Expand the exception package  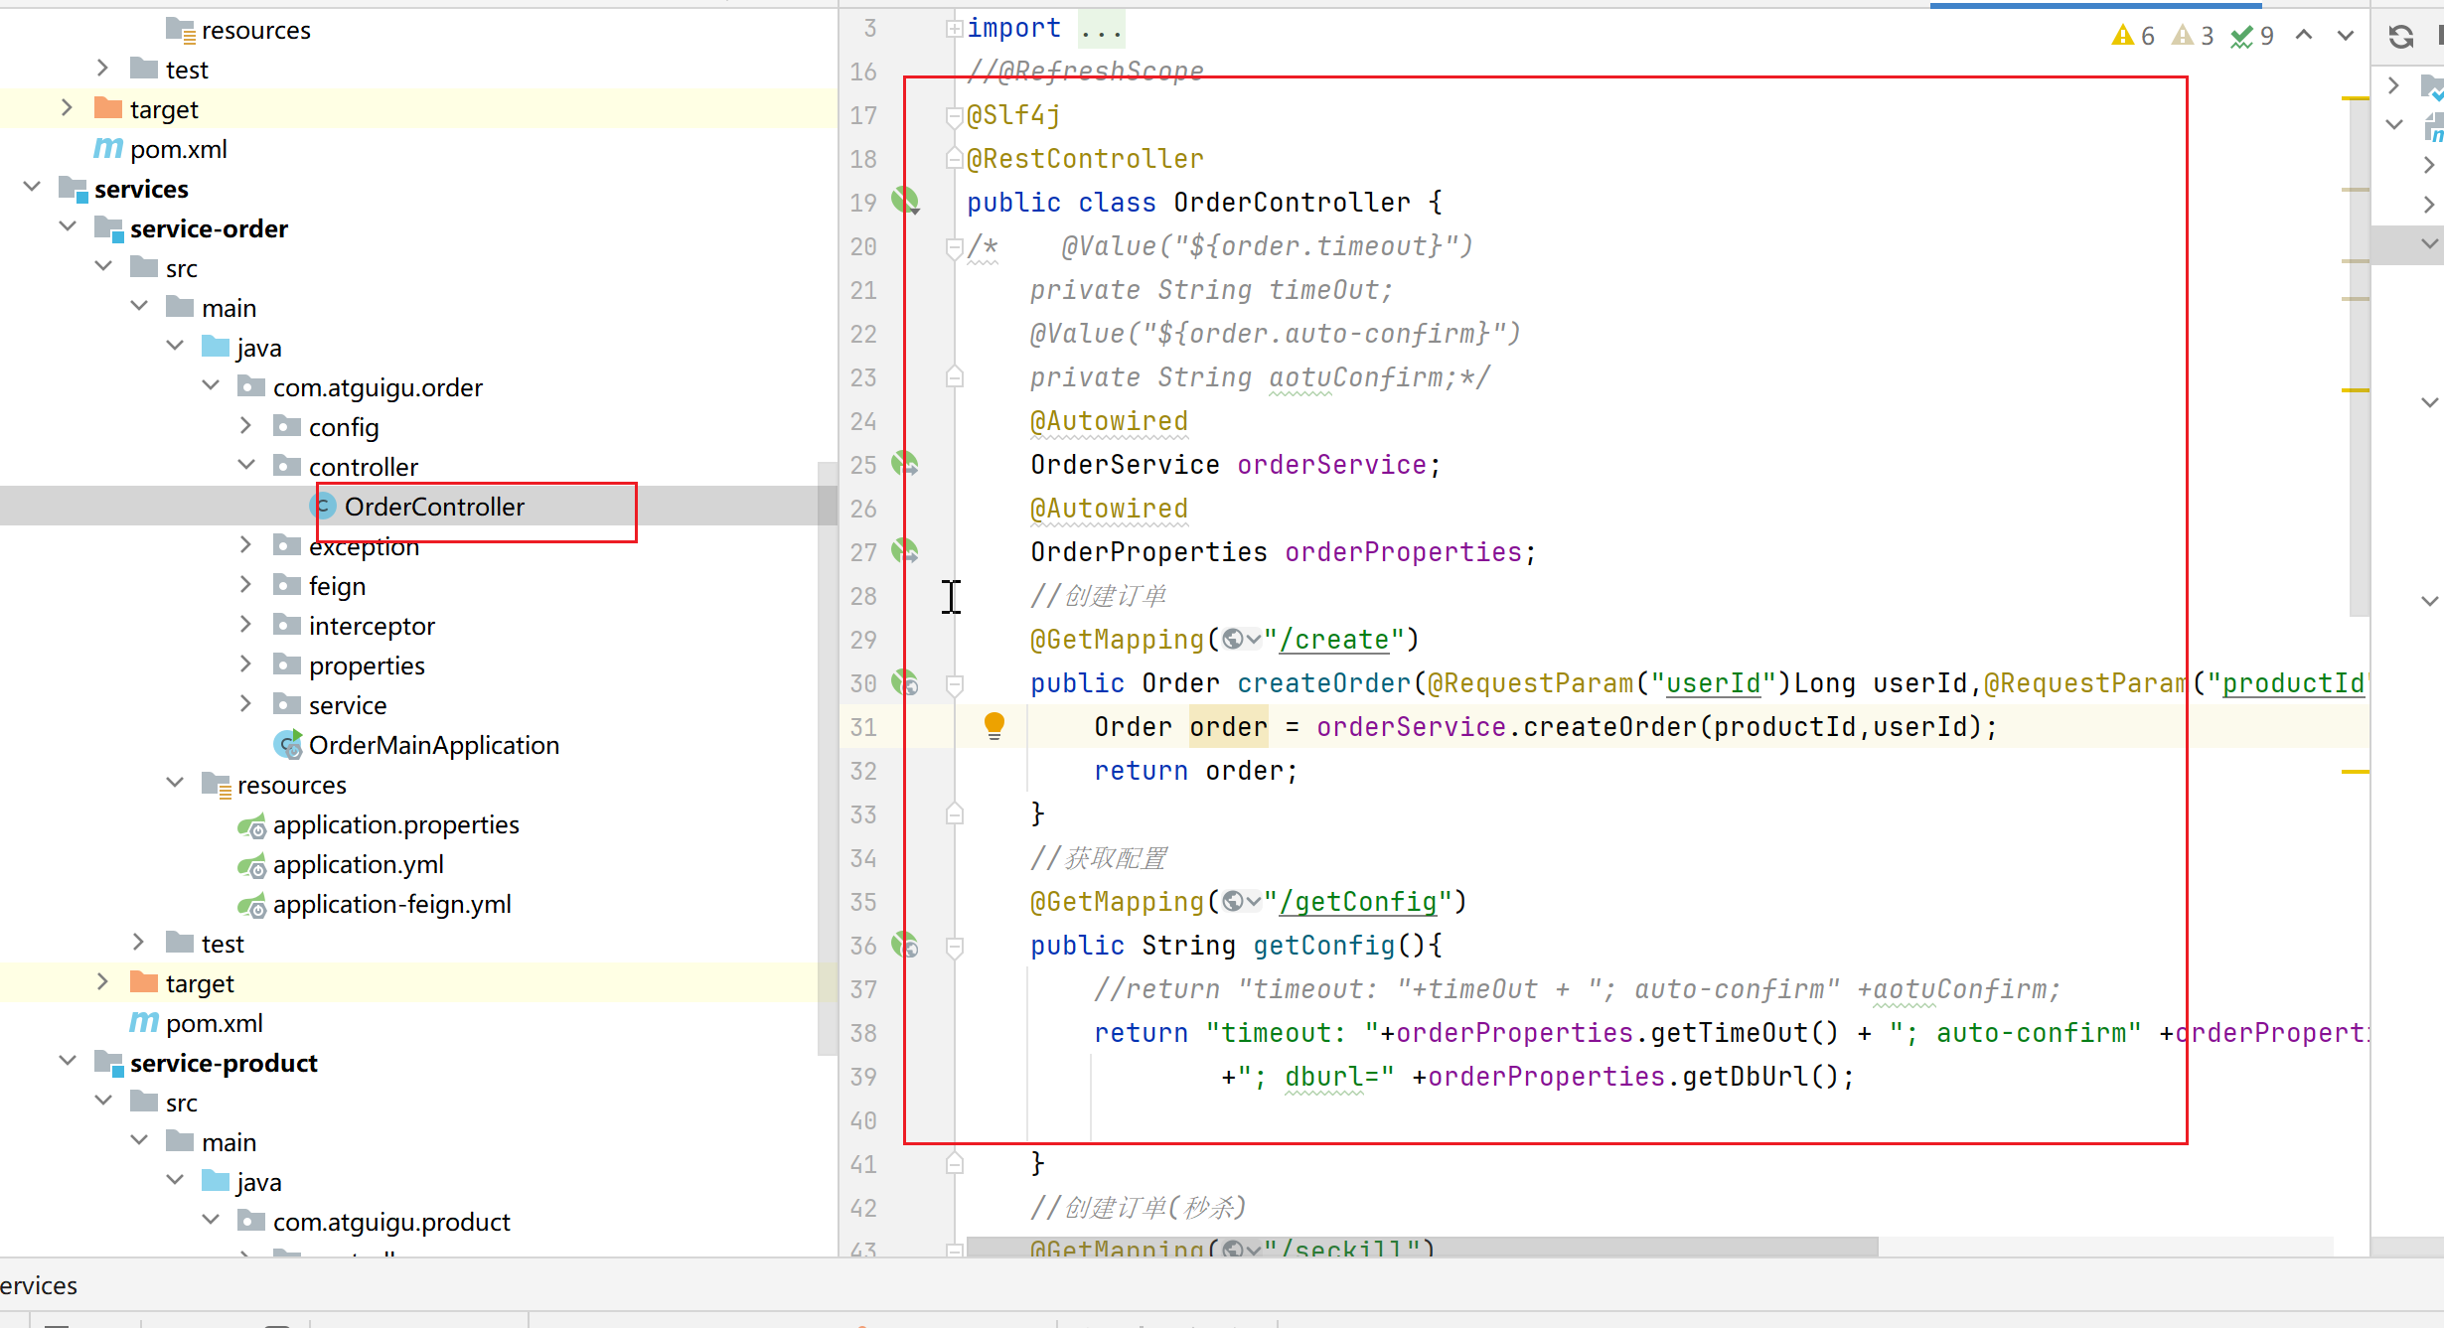[x=246, y=545]
